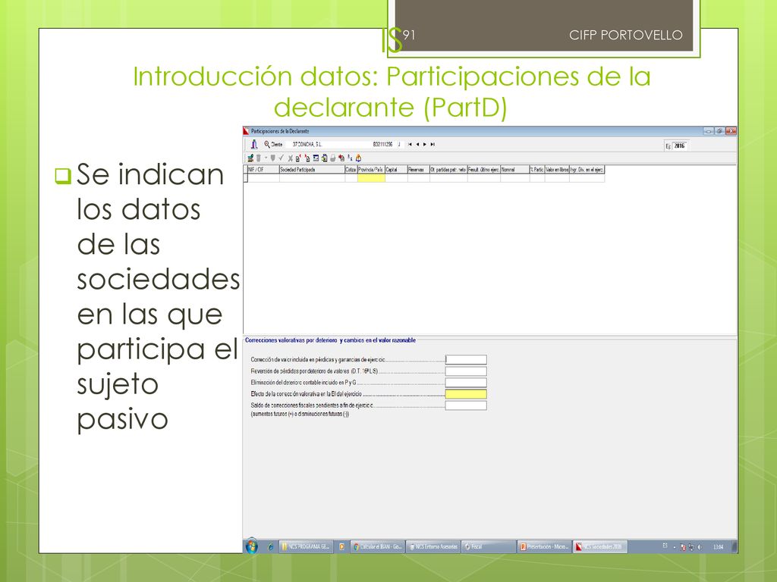Click the volume speaker tray icon

[700, 547]
